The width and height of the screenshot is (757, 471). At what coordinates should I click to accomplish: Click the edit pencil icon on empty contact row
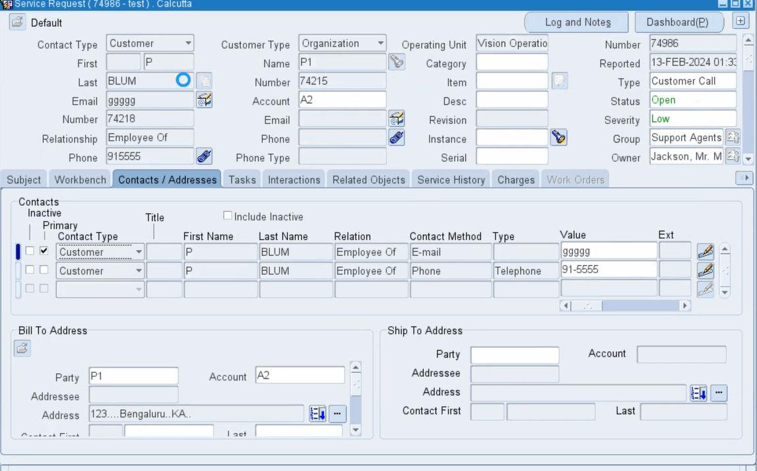coord(706,289)
